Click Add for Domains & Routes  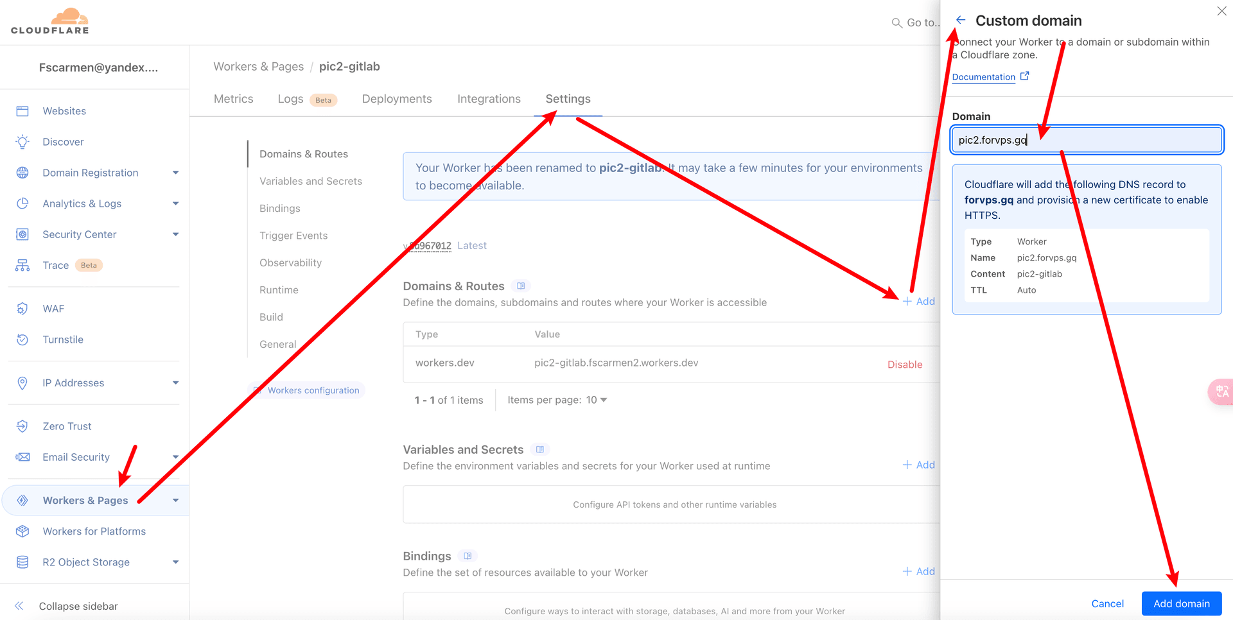pyautogui.click(x=919, y=301)
